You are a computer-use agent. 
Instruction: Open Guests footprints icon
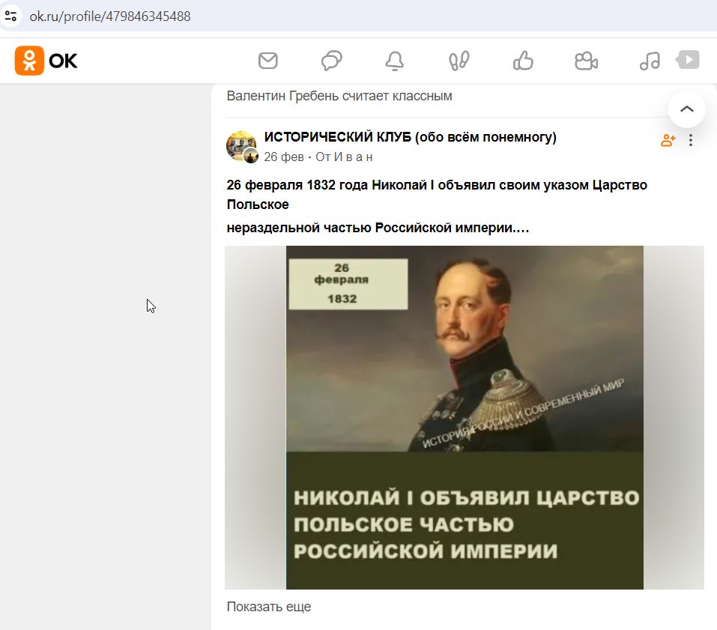point(459,61)
